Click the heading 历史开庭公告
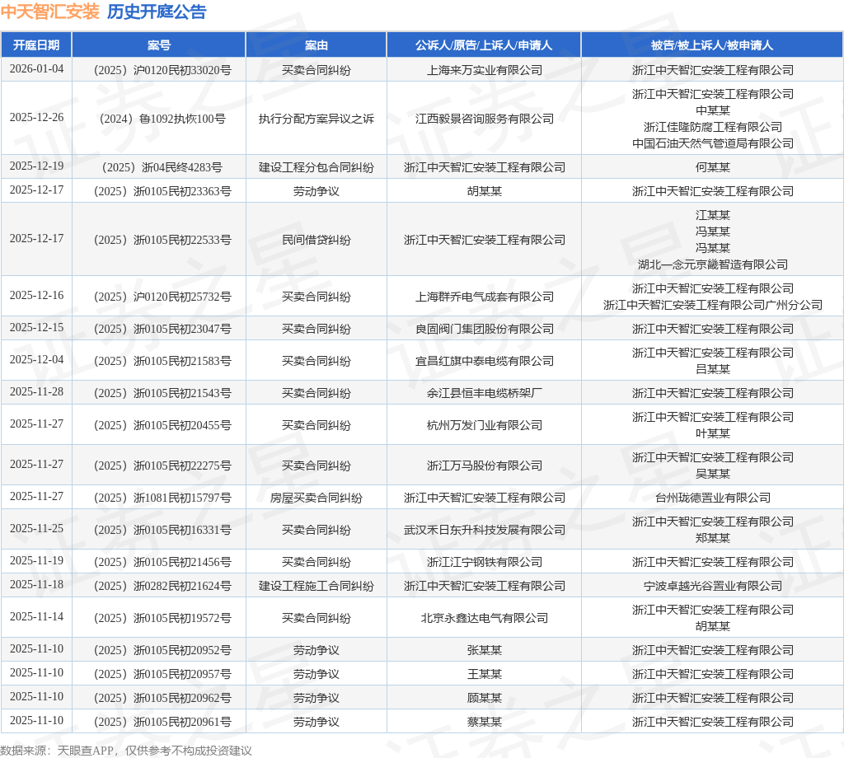The width and height of the screenshot is (844, 758). pos(157,12)
